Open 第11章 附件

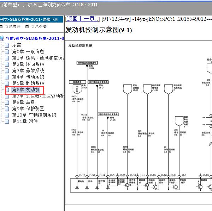(25, 121)
